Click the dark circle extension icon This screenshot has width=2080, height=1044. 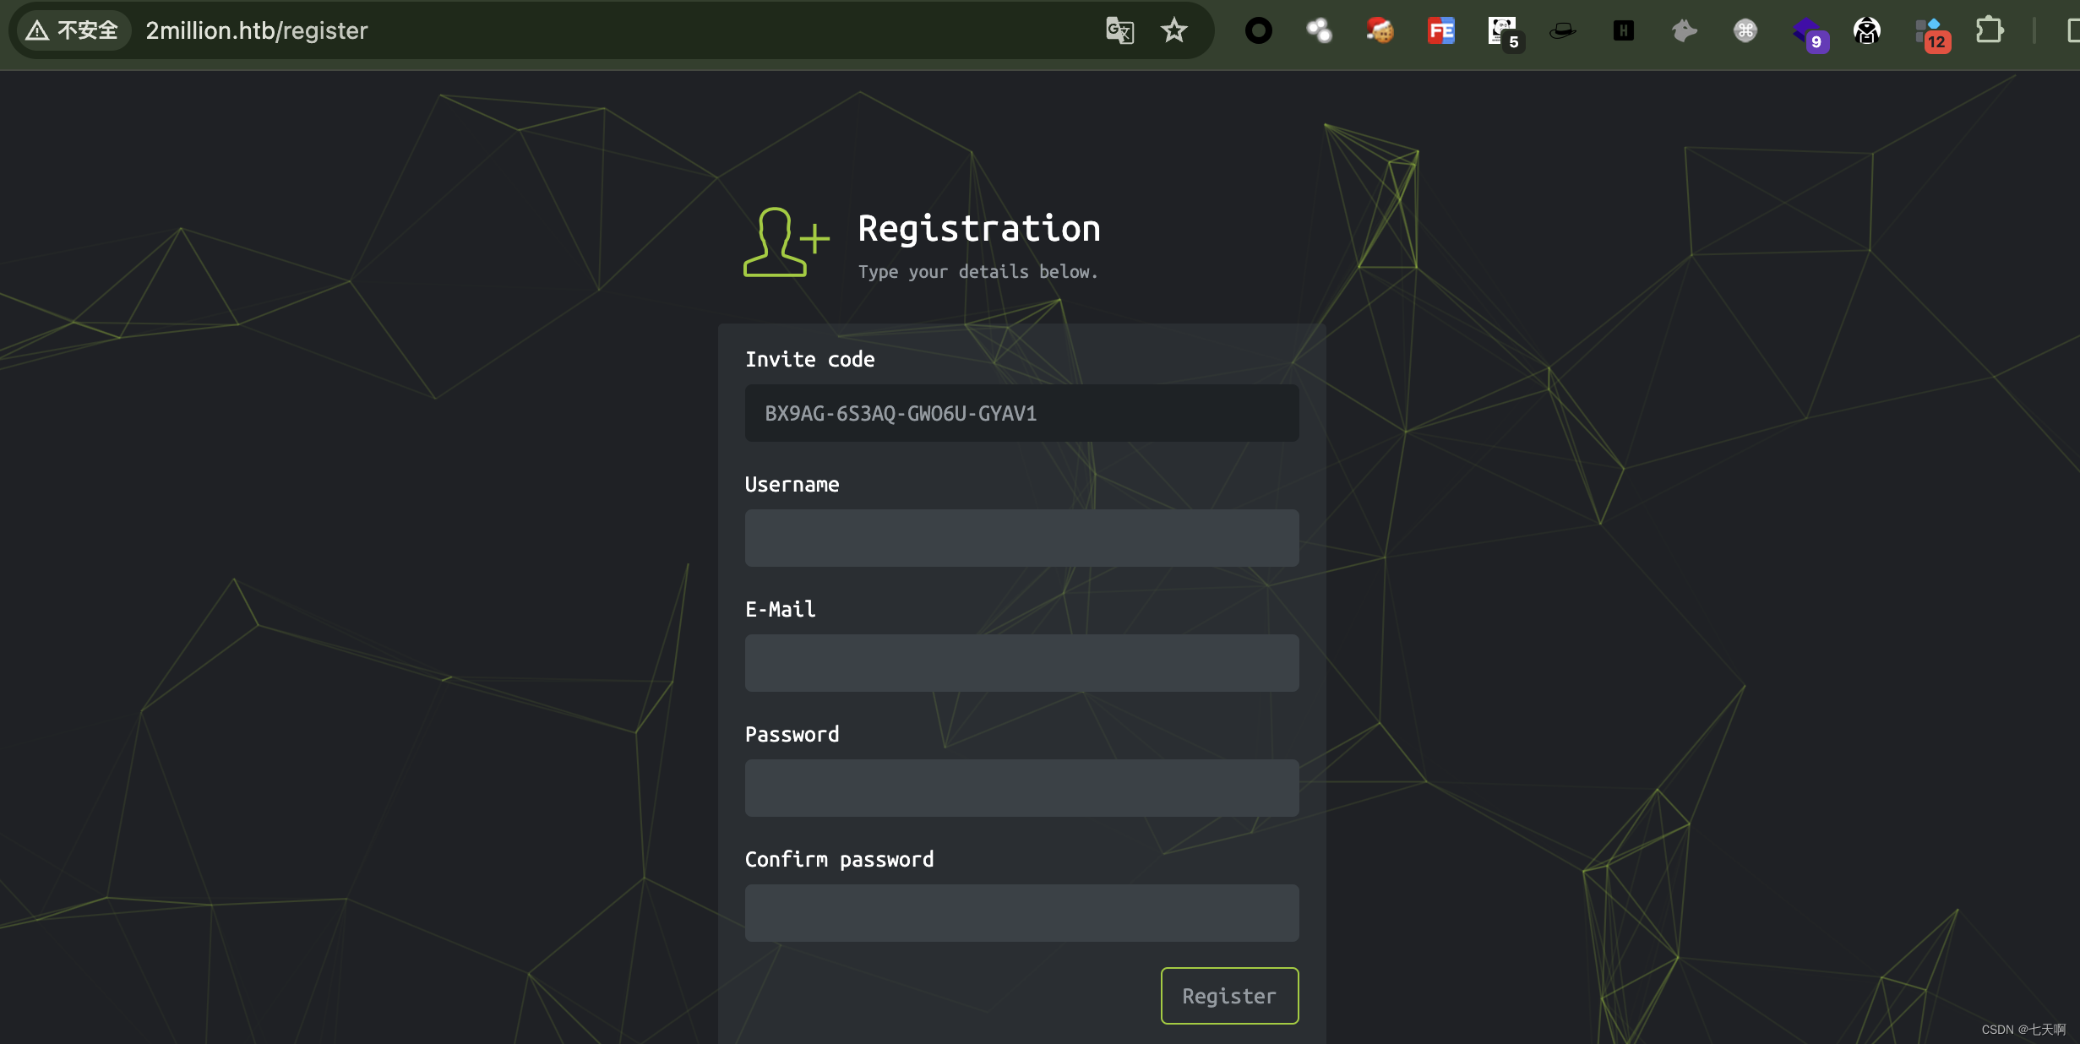click(x=1258, y=30)
